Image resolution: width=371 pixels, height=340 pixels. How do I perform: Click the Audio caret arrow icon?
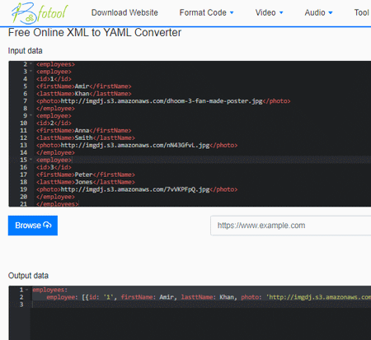pyautogui.click(x=331, y=13)
